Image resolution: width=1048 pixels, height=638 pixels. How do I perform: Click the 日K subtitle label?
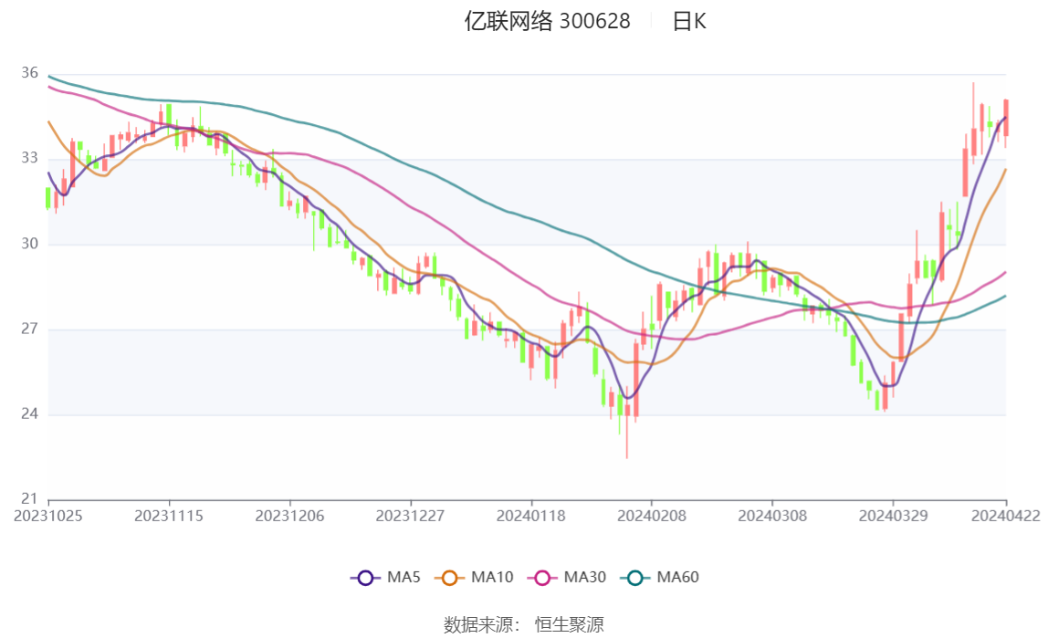pyautogui.click(x=689, y=21)
